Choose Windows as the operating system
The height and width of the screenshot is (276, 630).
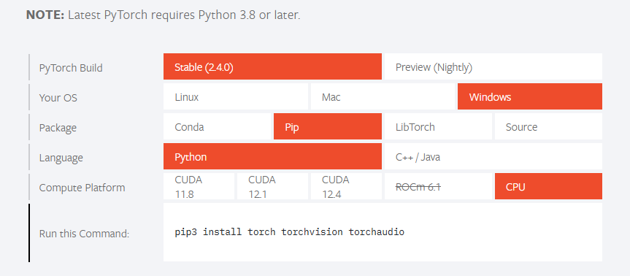coord(530,96)
